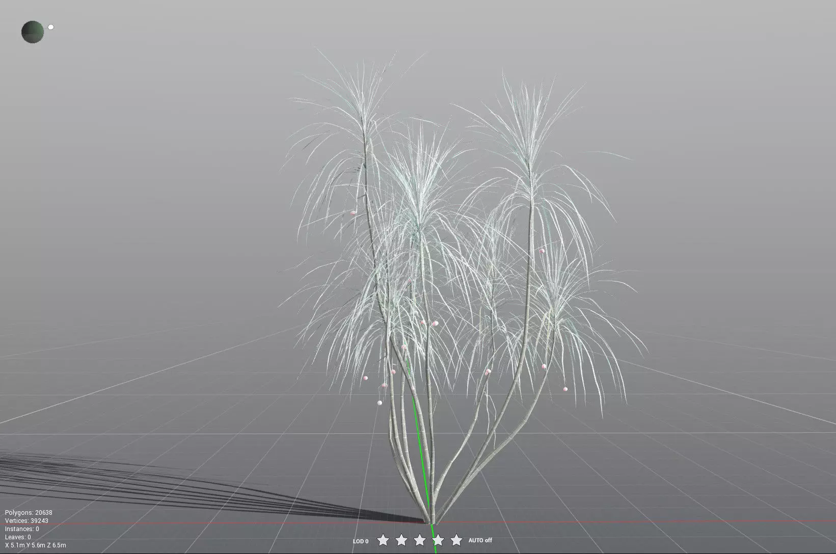Select the fifth LOD star
The image size is (836, 554).
456,540
